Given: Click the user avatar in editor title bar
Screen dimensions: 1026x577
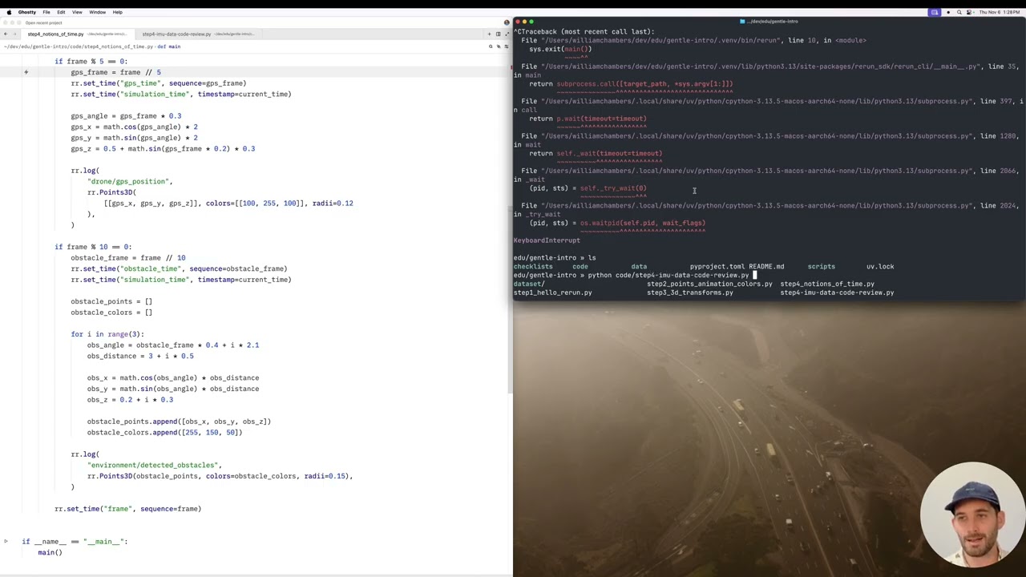Looking at the screenshot, I should tap(507, 22).
